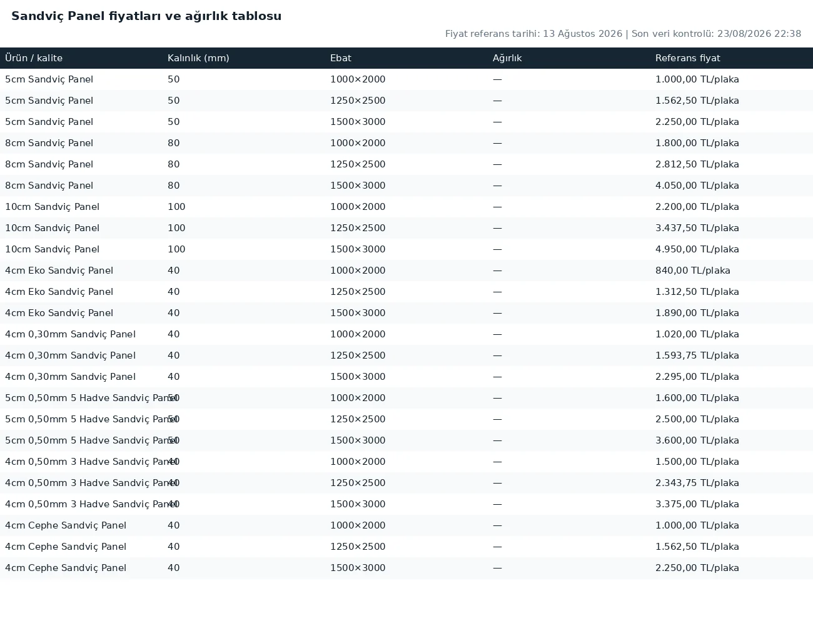The height and width of the screenshot is (621, 813).
Task: Select the weight dash in the 1.312,50 TL row
Action: pos(497,292)
